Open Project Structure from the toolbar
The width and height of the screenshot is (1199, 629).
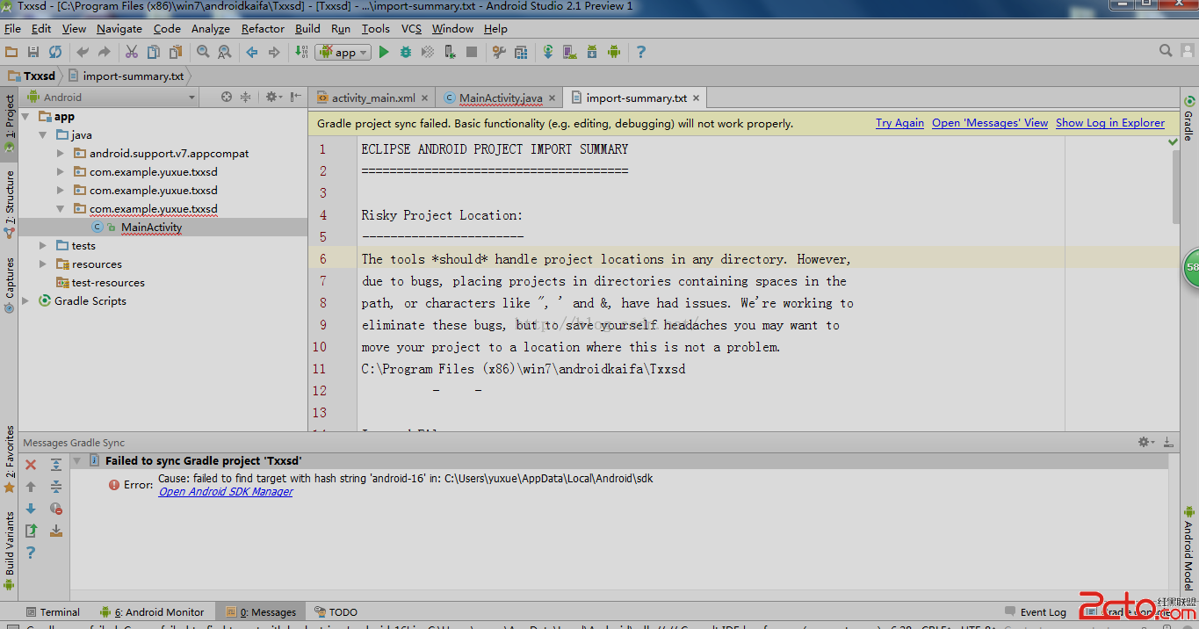coord(521,53)
